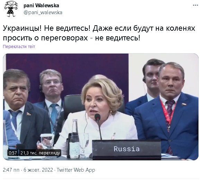The image size is (204, 180).
Task: Open the Twitter Web App source link
Action: [x=76, y=170]
